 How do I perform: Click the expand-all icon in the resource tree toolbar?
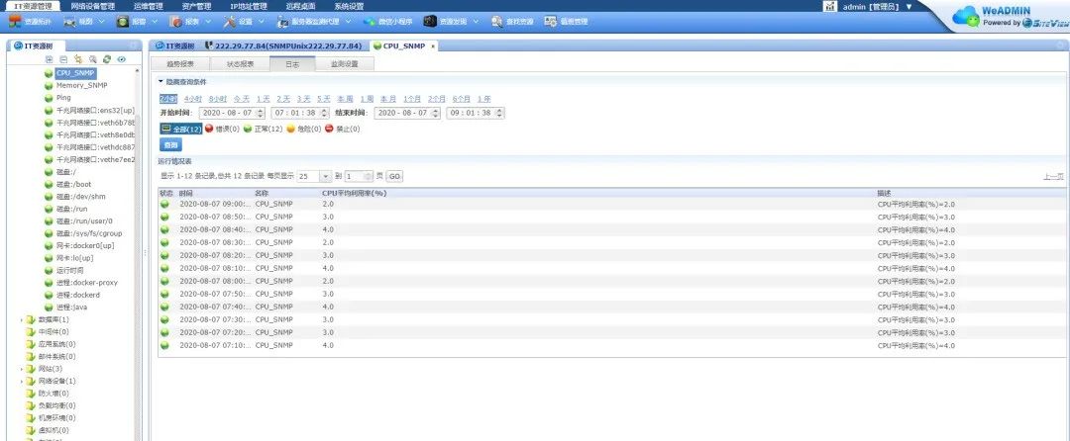pyautogui.click(x=50, y=59)
